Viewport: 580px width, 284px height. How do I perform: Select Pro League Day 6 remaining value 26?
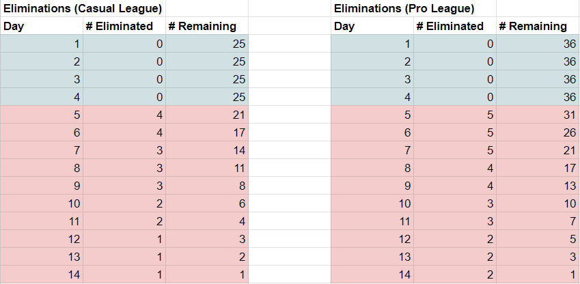tap(538, 132)
